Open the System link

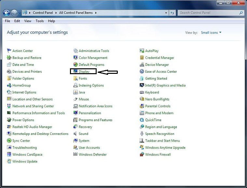click(84, 141)
